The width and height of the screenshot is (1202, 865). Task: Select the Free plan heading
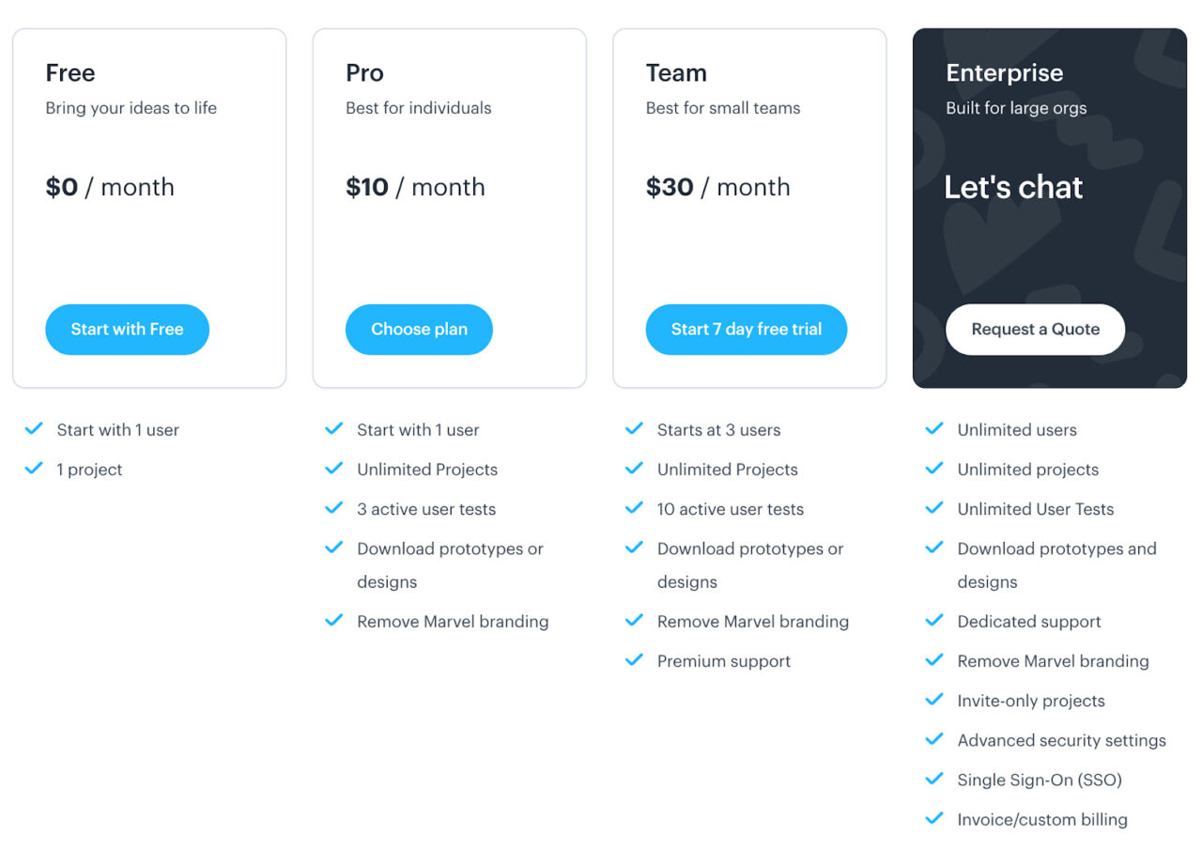pos(70,73)
